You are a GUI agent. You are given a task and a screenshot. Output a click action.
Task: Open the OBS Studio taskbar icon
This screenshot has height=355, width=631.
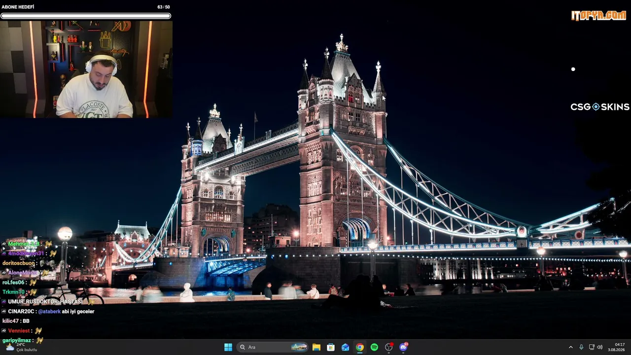pos(389,347)
